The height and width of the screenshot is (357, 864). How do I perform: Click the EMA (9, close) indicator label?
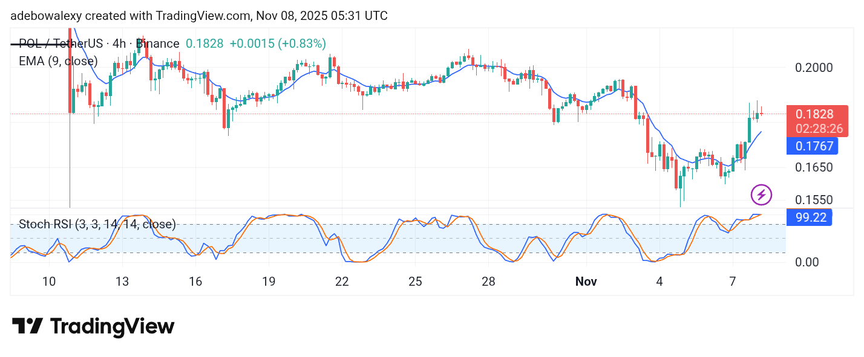tap(58, 61)
